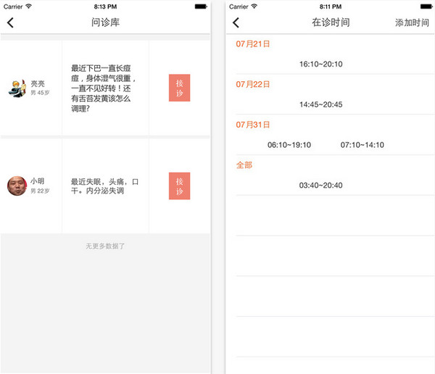The image size is (435, 374).
Task: Tap Wi-Fi icon in 8:13 PM status bar
Action: 28,6
